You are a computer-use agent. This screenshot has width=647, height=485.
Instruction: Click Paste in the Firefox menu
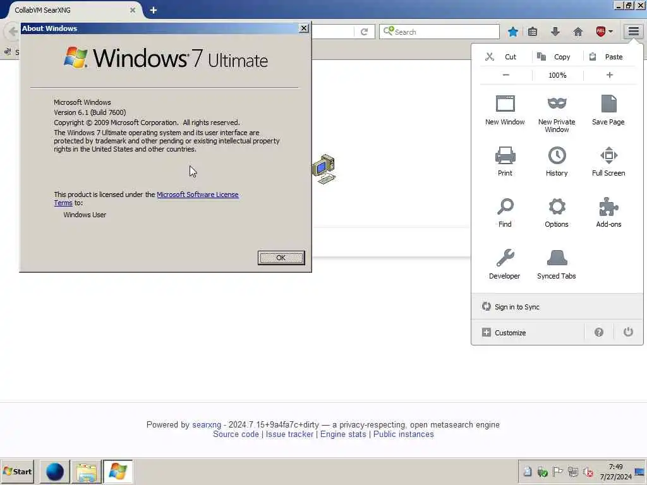[606, 57]
